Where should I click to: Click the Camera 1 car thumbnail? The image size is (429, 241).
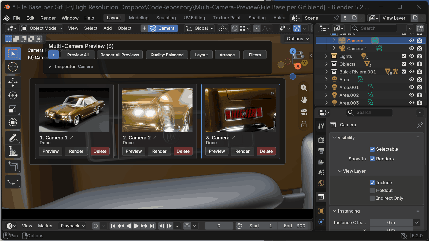74,110
